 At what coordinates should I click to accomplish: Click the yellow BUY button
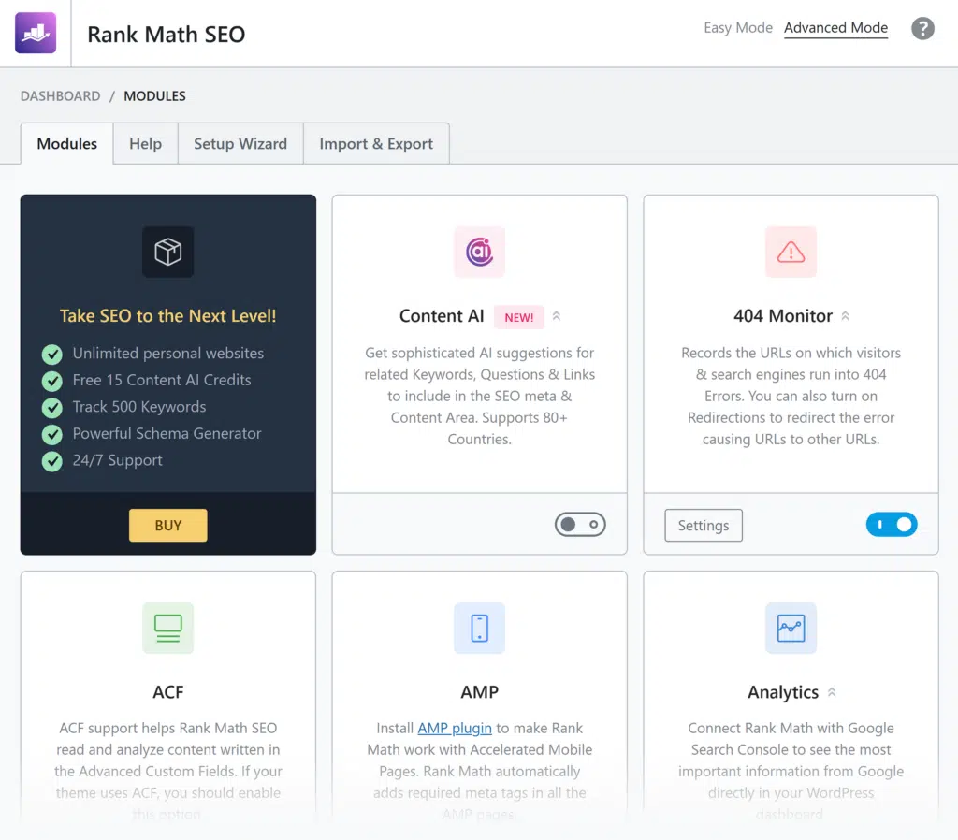pos(168,526)
